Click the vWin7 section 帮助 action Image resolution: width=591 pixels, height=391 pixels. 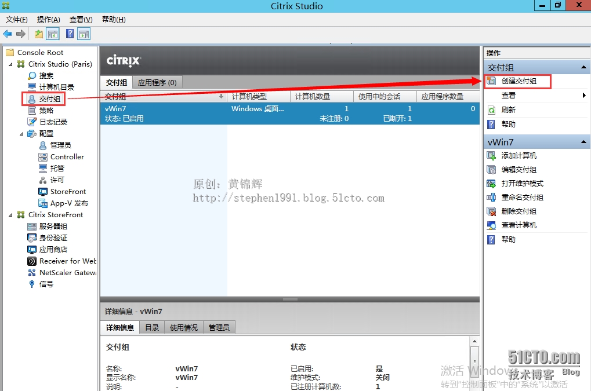click(508, 239)
